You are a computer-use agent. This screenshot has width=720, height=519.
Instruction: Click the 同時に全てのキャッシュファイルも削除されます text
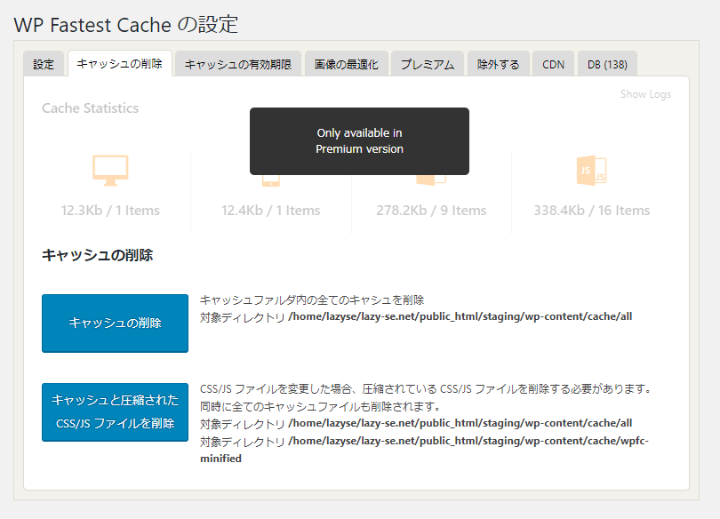[321, 406]
